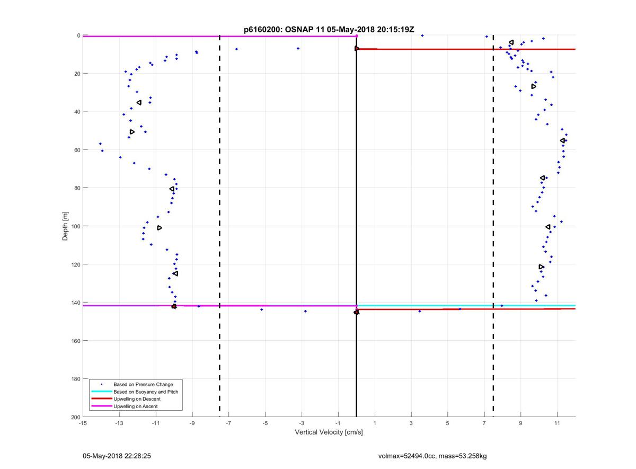Screen dimensions: 636x469
Task: Click the triangle marker near 55 m on the descent profile
Action: pyautogui.click(x=562, y=140)
